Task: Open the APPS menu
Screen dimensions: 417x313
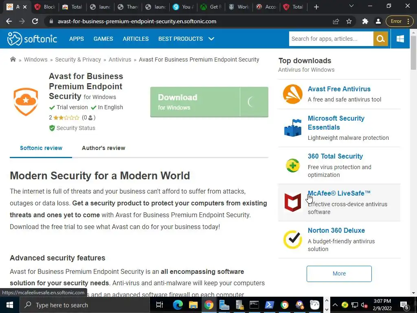Action: [76, 39]
